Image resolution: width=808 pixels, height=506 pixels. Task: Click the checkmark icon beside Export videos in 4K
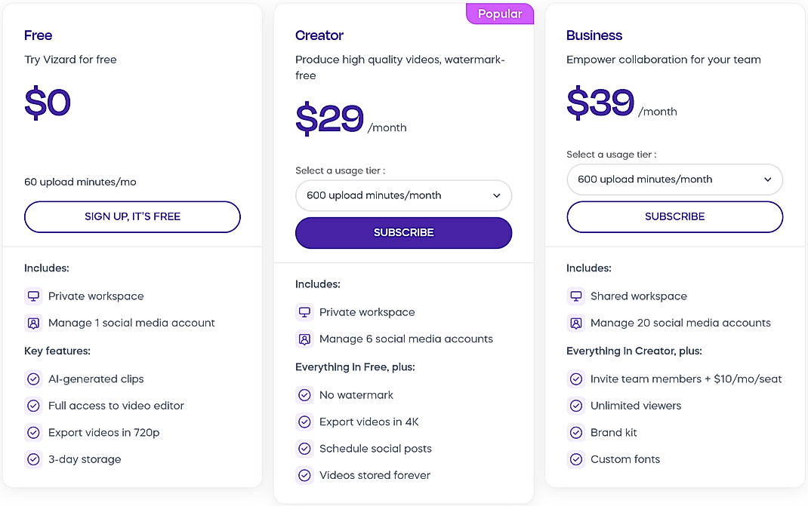(x=304, y=422)
